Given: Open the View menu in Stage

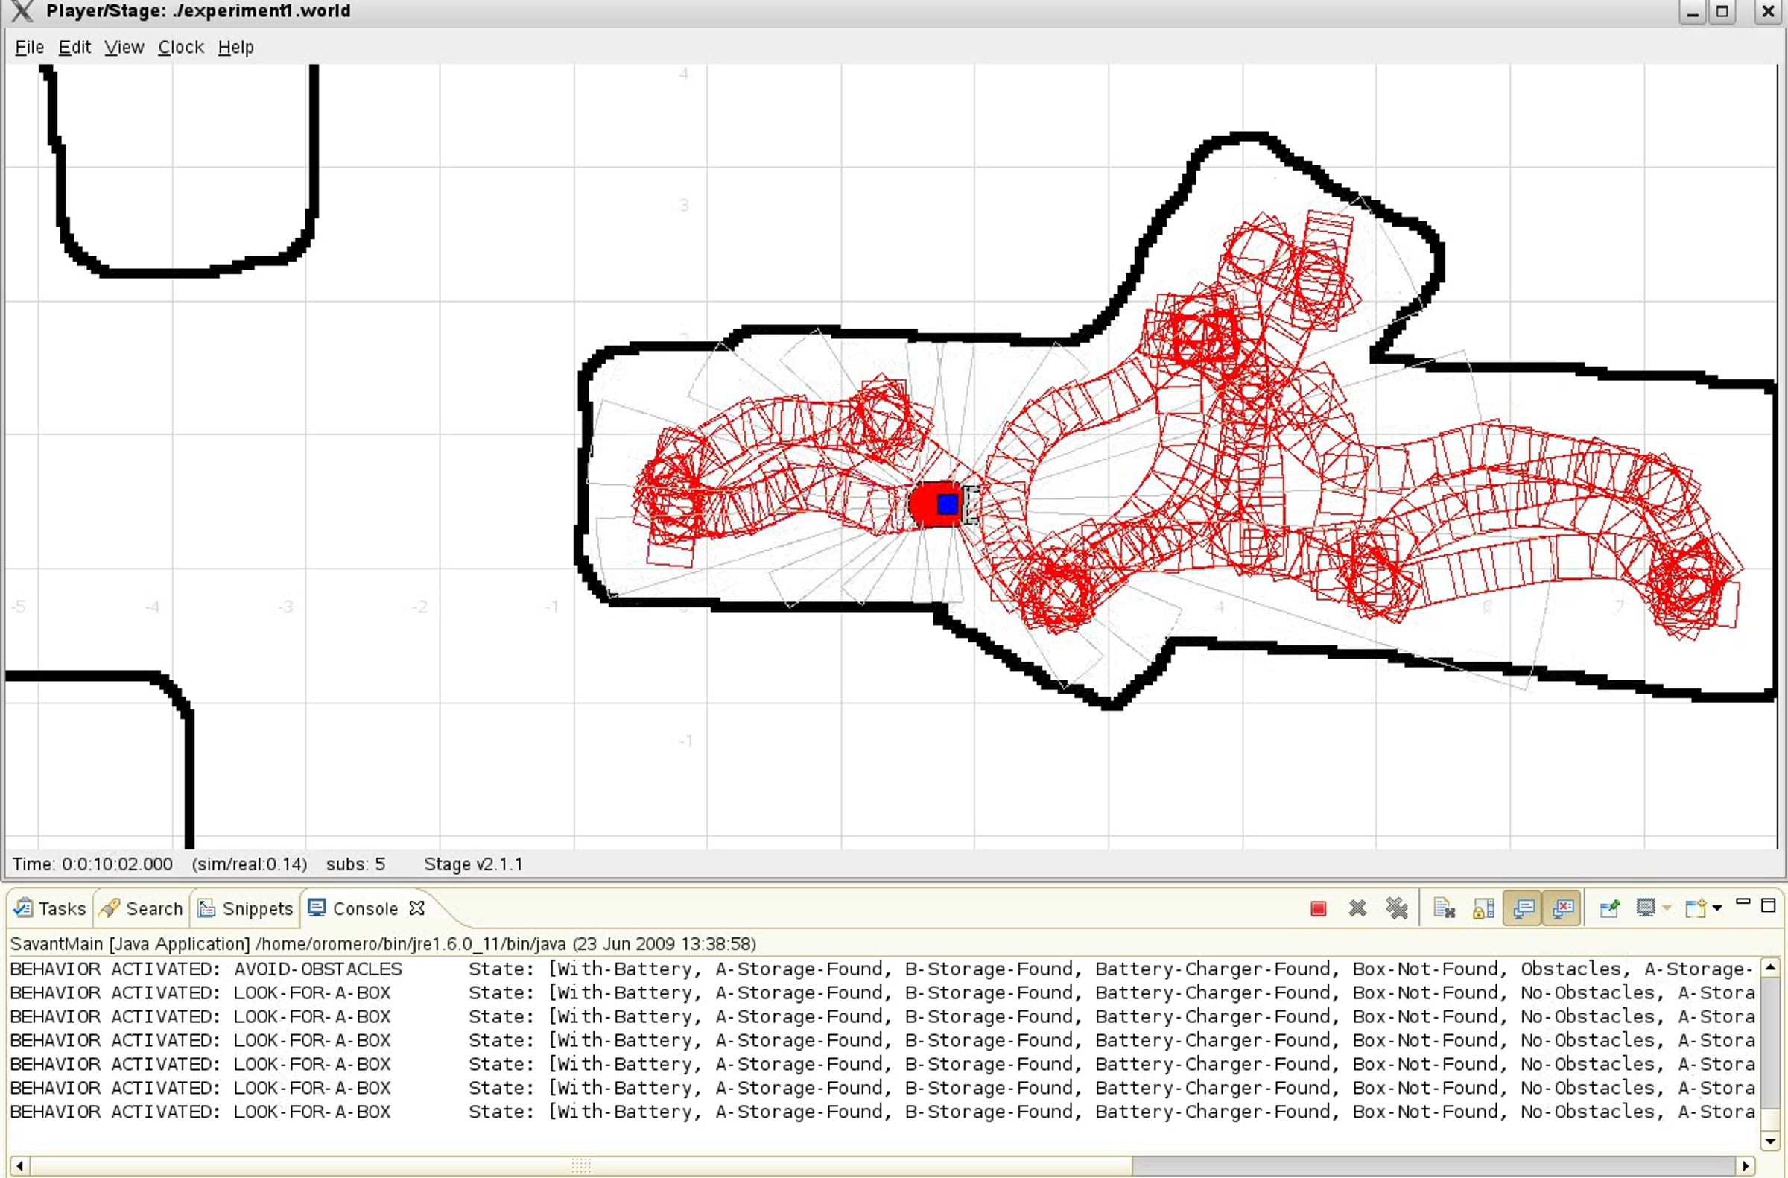Looking at the screenshot, I should tap(124, 48).
